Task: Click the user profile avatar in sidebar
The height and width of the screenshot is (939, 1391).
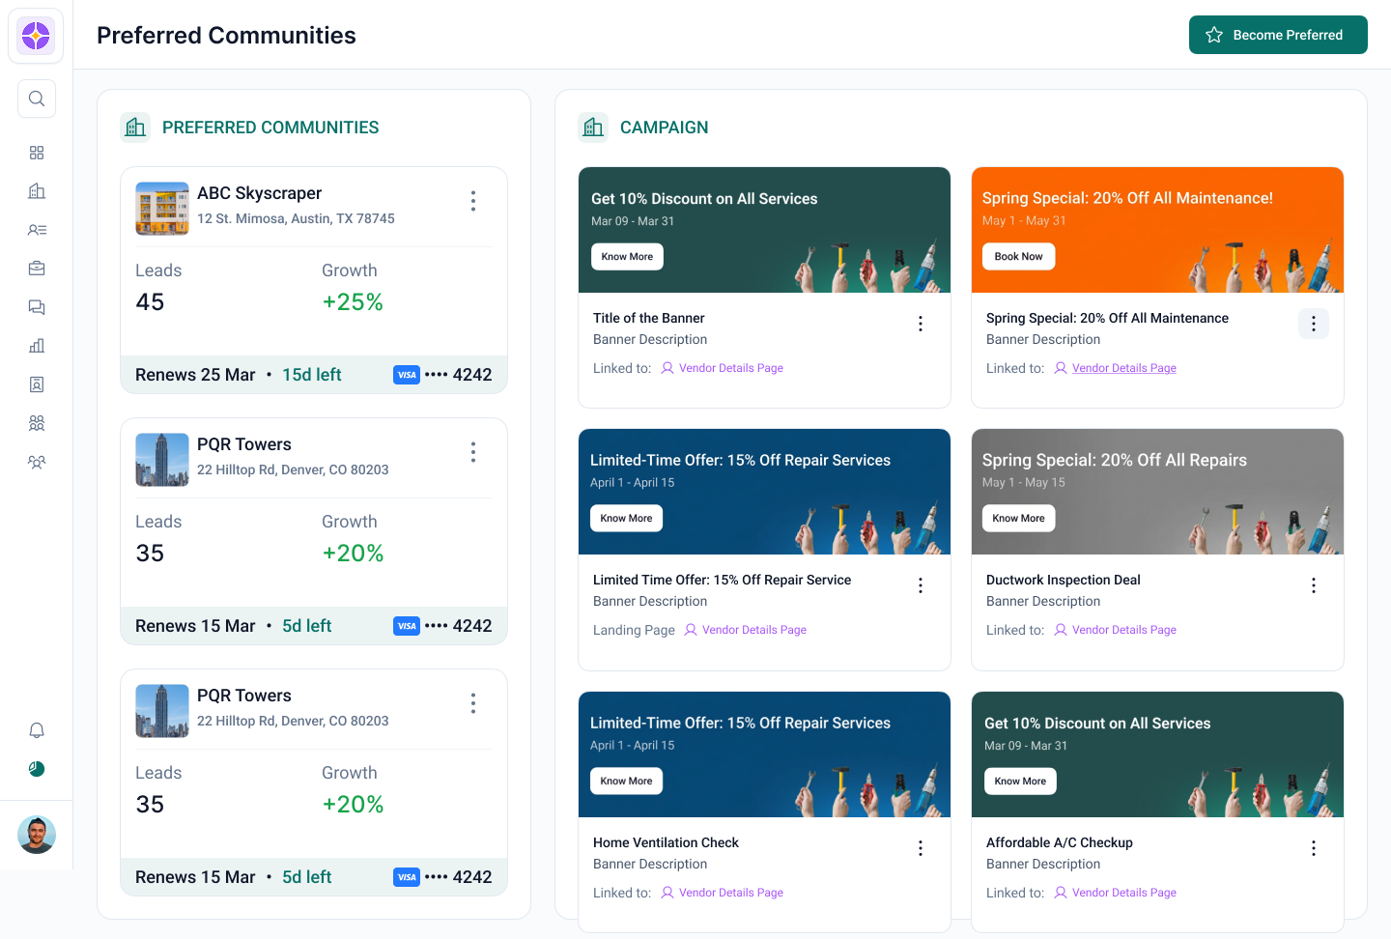Action: 37,835
